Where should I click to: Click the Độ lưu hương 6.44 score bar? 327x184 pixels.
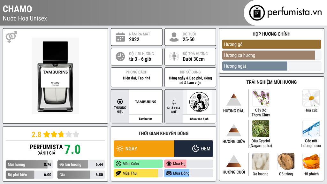pos(81,165)
